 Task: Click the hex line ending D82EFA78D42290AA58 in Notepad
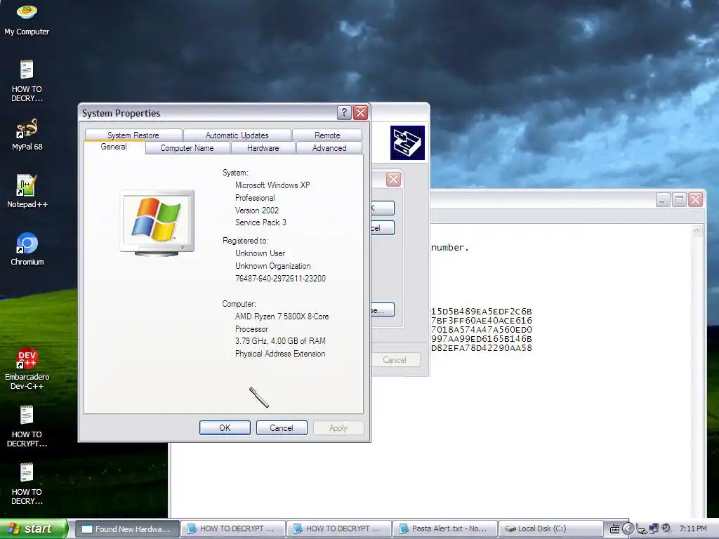point(482,348)
